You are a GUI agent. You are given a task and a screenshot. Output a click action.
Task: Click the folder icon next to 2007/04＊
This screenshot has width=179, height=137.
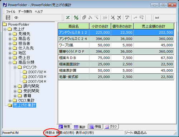coord(25,82)
